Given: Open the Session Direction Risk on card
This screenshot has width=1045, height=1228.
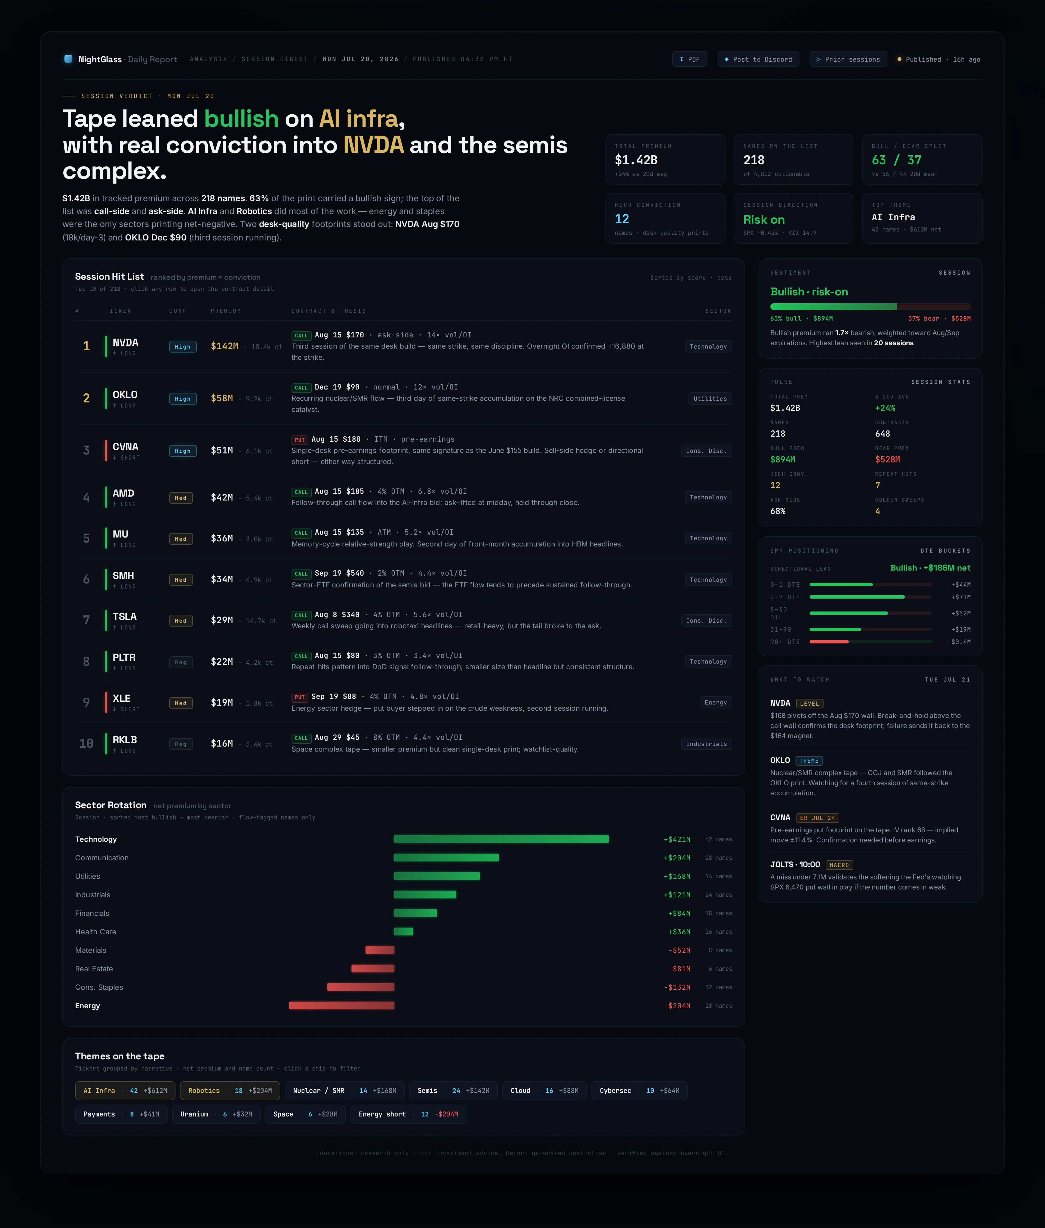Looking at the screenshot, I should (794, 218).
